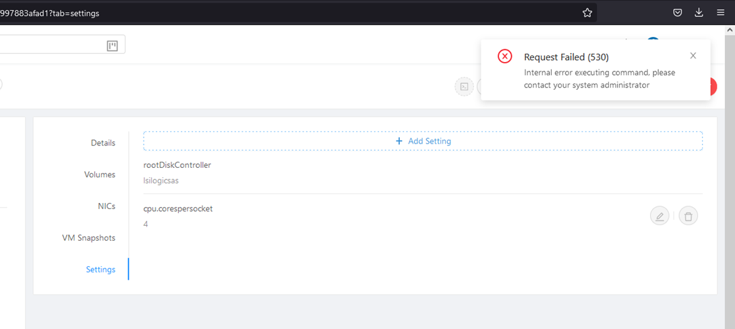
Task: Select the cpu.corespersocket setting name
Action: [178, 208]
